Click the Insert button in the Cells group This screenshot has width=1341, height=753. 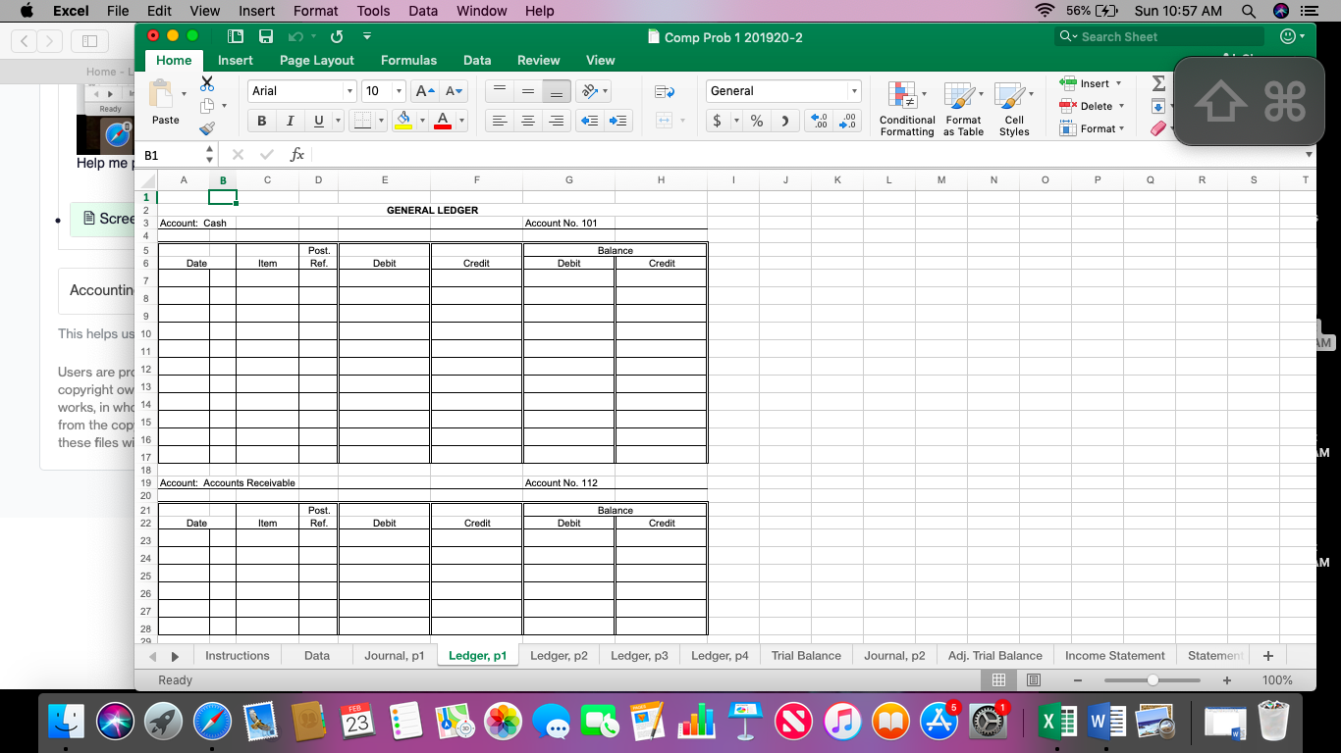pyautogui.click(x=1090, y=83)
